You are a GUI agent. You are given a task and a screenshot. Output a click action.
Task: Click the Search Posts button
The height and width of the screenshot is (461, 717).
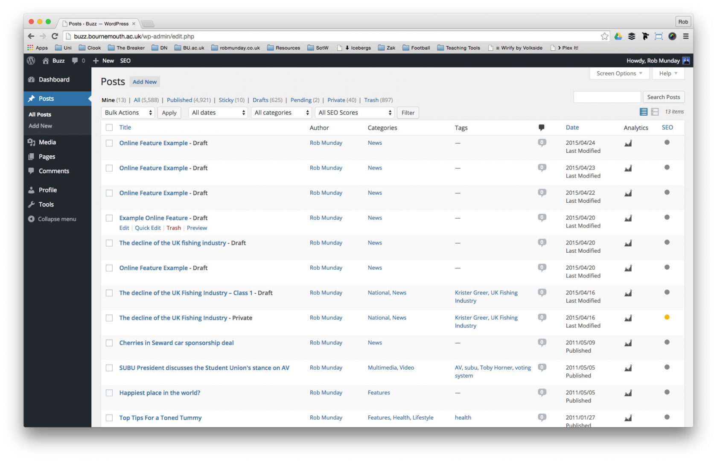[664, 97]
